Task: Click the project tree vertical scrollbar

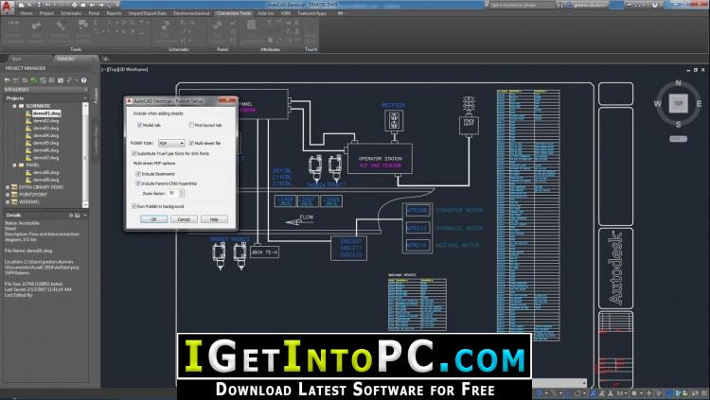Action: pos(85,154)
